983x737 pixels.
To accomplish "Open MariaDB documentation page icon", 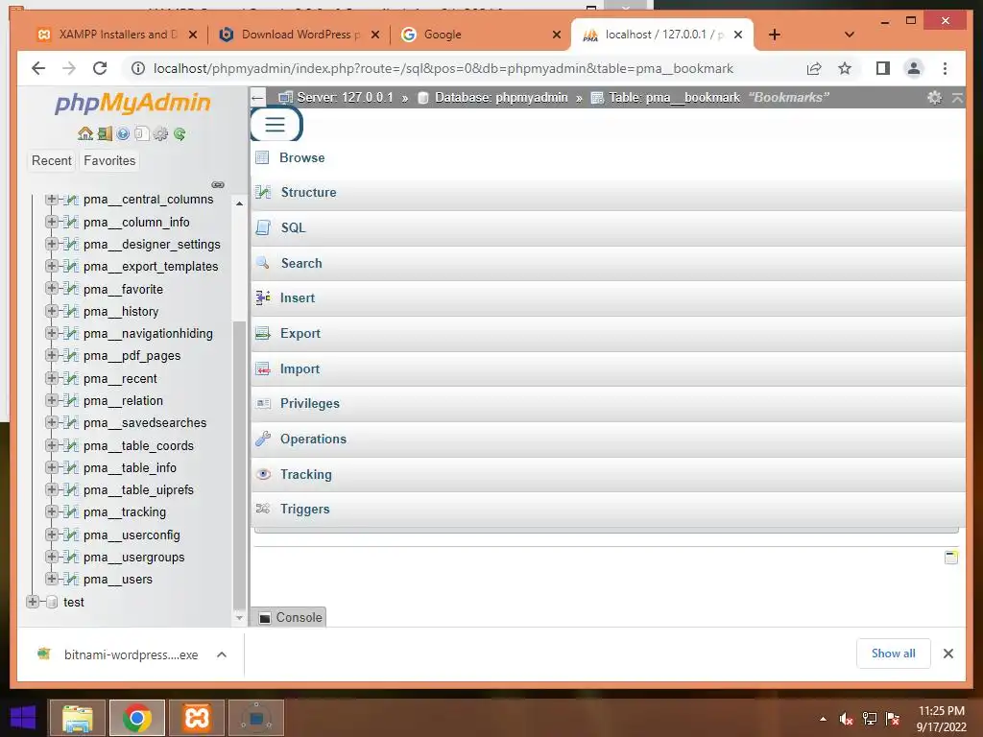I will [x=142, y=133].
